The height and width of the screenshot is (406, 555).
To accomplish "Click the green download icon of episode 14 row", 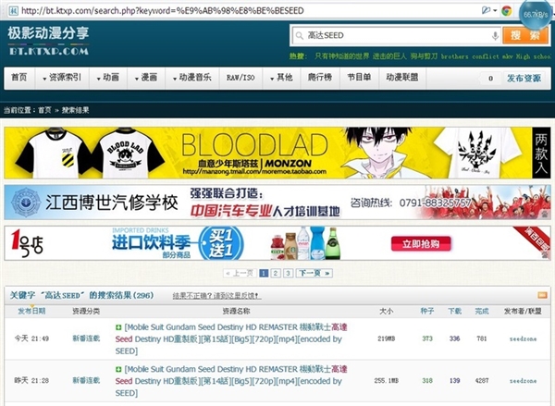I will 118,370.
